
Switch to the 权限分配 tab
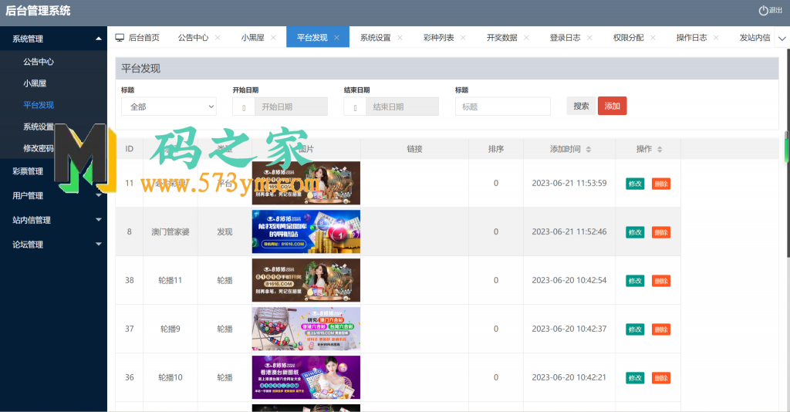tap(628, 38)
